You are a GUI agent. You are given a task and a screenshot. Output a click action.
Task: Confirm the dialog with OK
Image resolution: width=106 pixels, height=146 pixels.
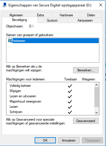45,140
